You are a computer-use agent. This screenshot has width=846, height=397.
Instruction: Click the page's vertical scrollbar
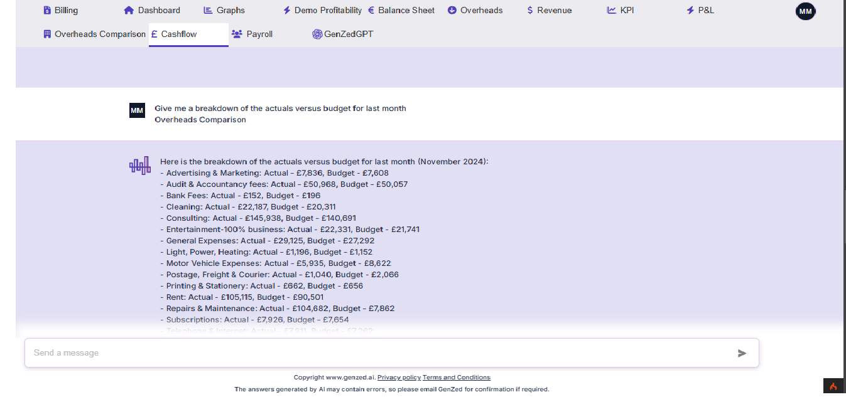(843, 207)
